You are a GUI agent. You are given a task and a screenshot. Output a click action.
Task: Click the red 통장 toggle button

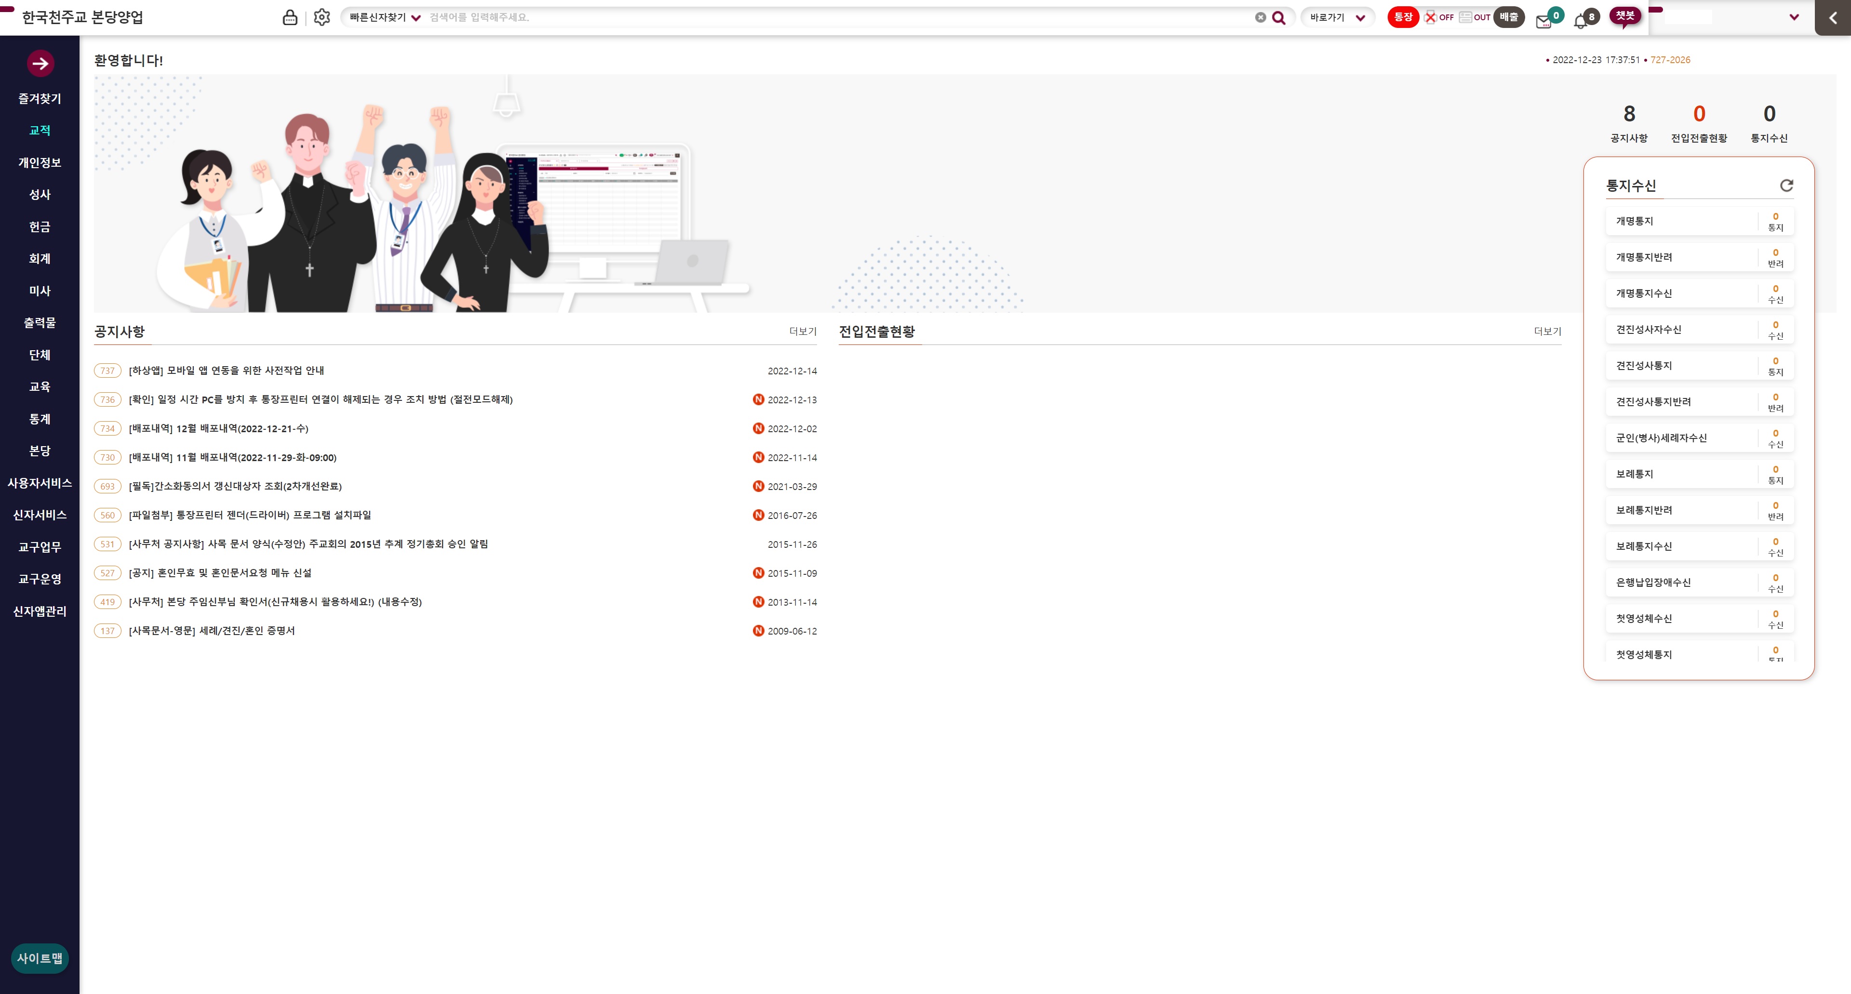click(x=1403, y=17)
